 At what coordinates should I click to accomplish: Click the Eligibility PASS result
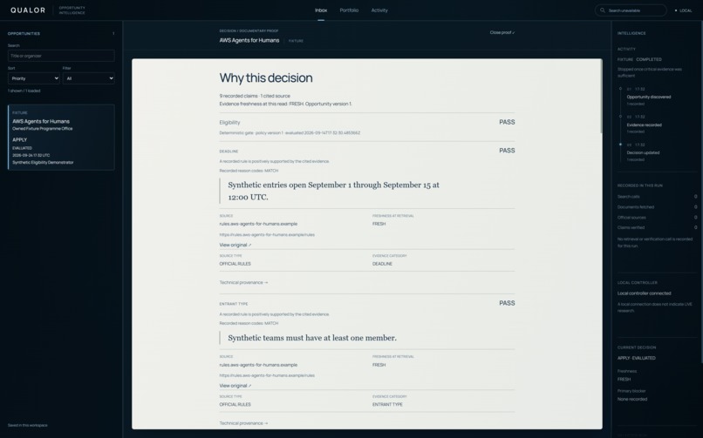[507, 122]
